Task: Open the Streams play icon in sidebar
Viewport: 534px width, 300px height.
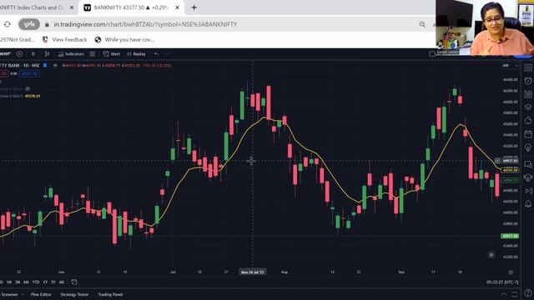Action: pyautogui.click(x=528, y=191)
